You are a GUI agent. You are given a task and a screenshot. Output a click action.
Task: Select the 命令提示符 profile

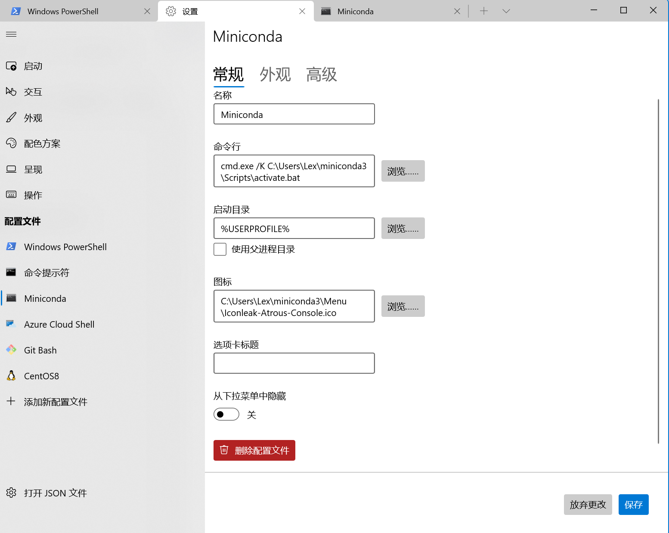point(47,273)
